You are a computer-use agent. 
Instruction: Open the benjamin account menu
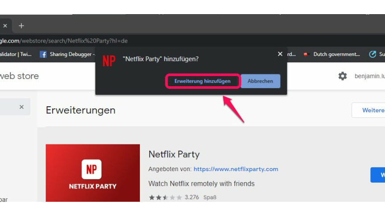(x=369, y=76)
